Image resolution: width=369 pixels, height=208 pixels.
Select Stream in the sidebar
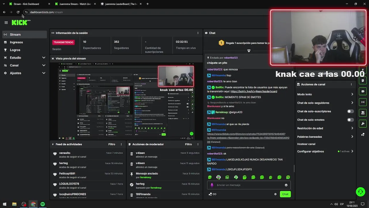tap(25, 34)
